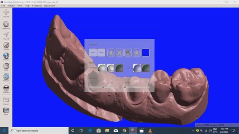Click the mesh vertex and triangle count readout
This screenshot has height=134, width=239.
point(210,125)
